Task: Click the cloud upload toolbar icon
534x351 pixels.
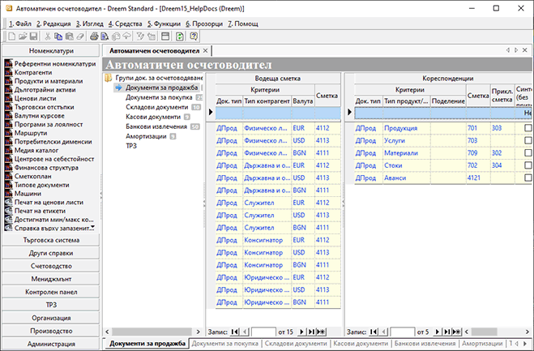Action: tap(126, 36)
